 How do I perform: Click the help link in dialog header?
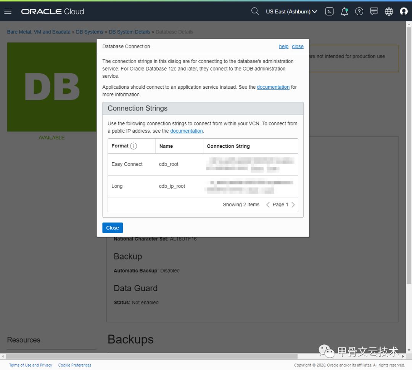pyautogui.click(x=283, y=46)
